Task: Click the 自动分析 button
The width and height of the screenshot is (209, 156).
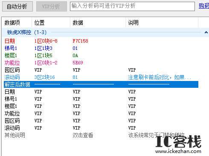Action: coord(17,6)
